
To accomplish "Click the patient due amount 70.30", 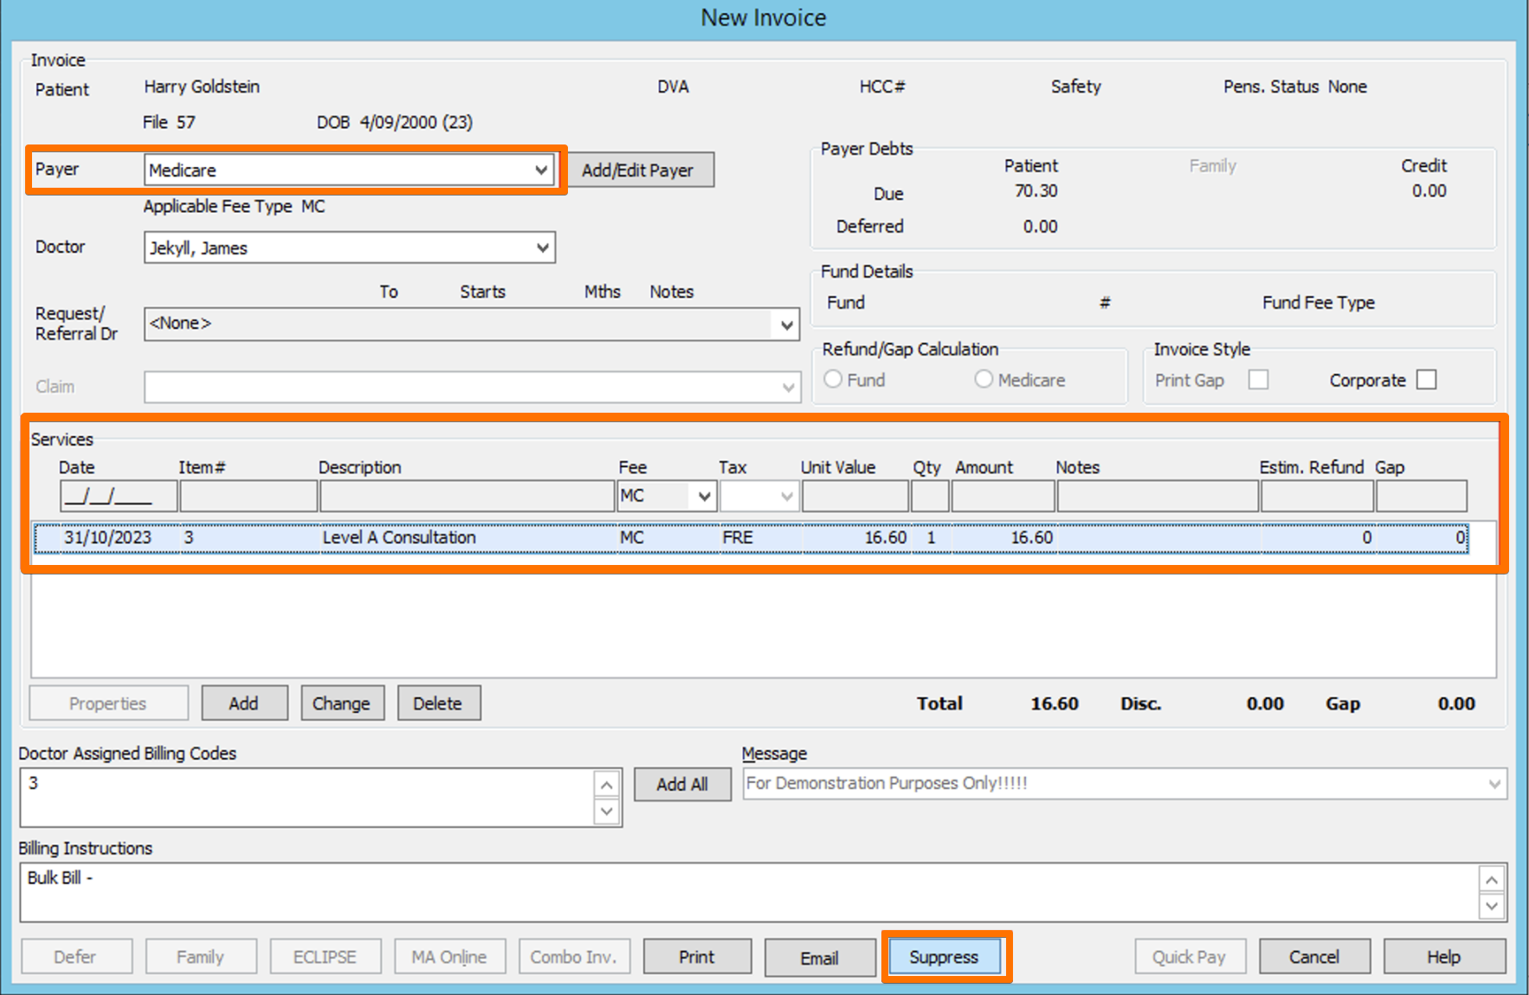I will (1036, 191).
